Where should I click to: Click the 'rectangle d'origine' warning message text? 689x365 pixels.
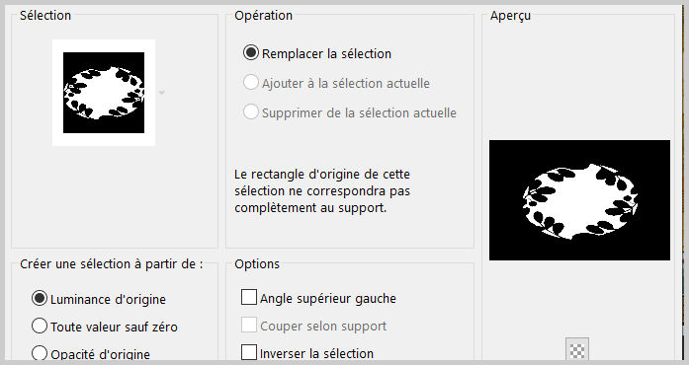tap(322, 190)
